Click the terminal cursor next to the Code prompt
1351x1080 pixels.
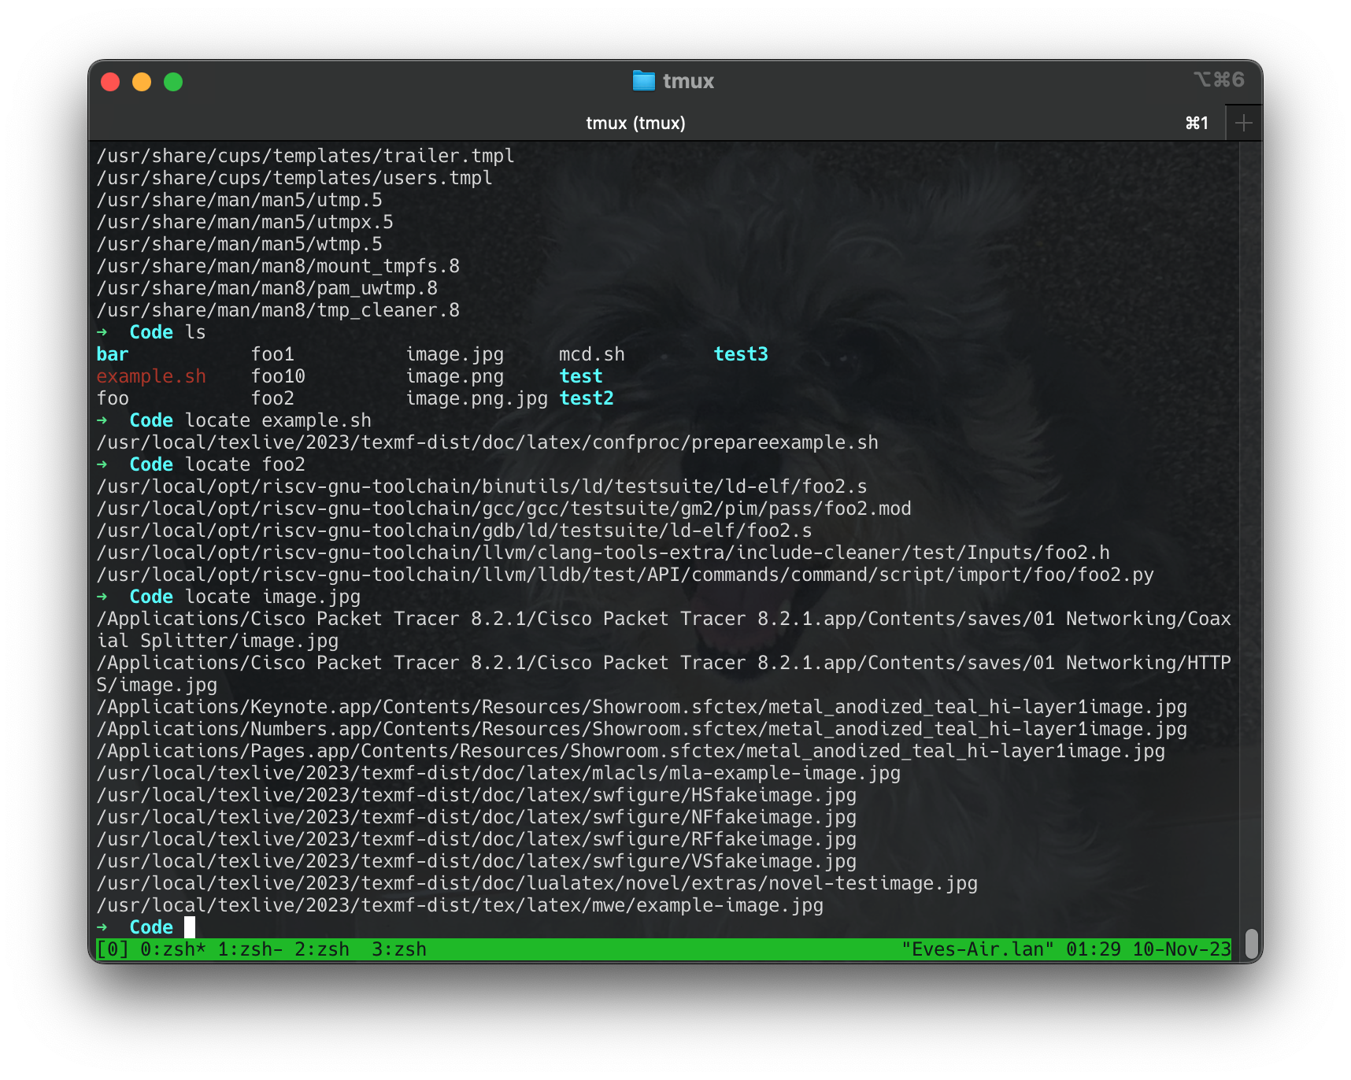click(x=189, y=927)
